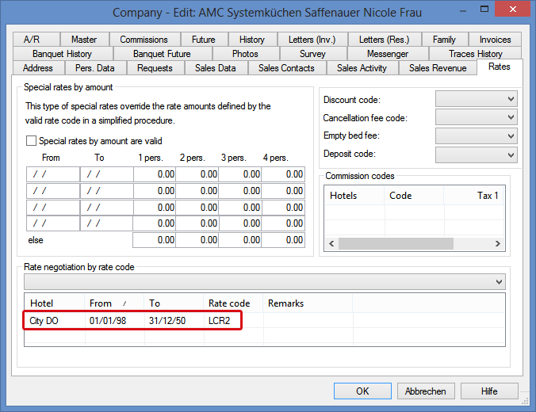The height and width of the screenshot is (412, 536).
Task: Open the Letters (Res.) tab
Action: coord(385,40)
